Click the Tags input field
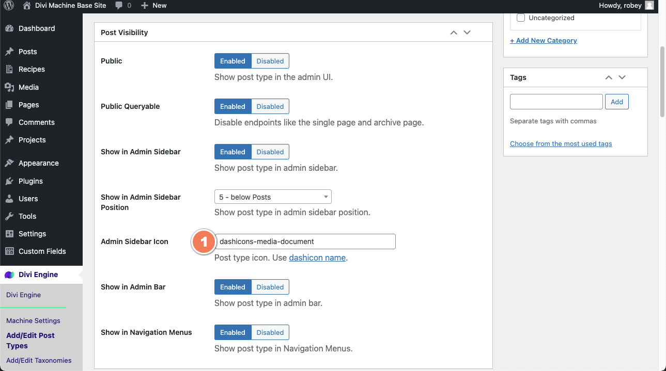666x371 pixels. (556, 102)
